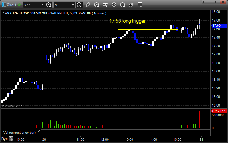228x143 pixels.
Task: Click the Dyn label at bottom left
Action: pyautogui.click(x=4, y=139)
